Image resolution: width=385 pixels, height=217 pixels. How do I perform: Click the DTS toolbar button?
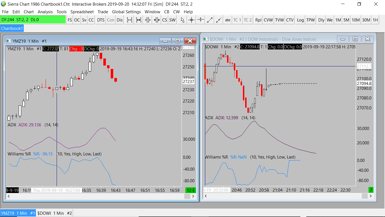coord(101,20)
